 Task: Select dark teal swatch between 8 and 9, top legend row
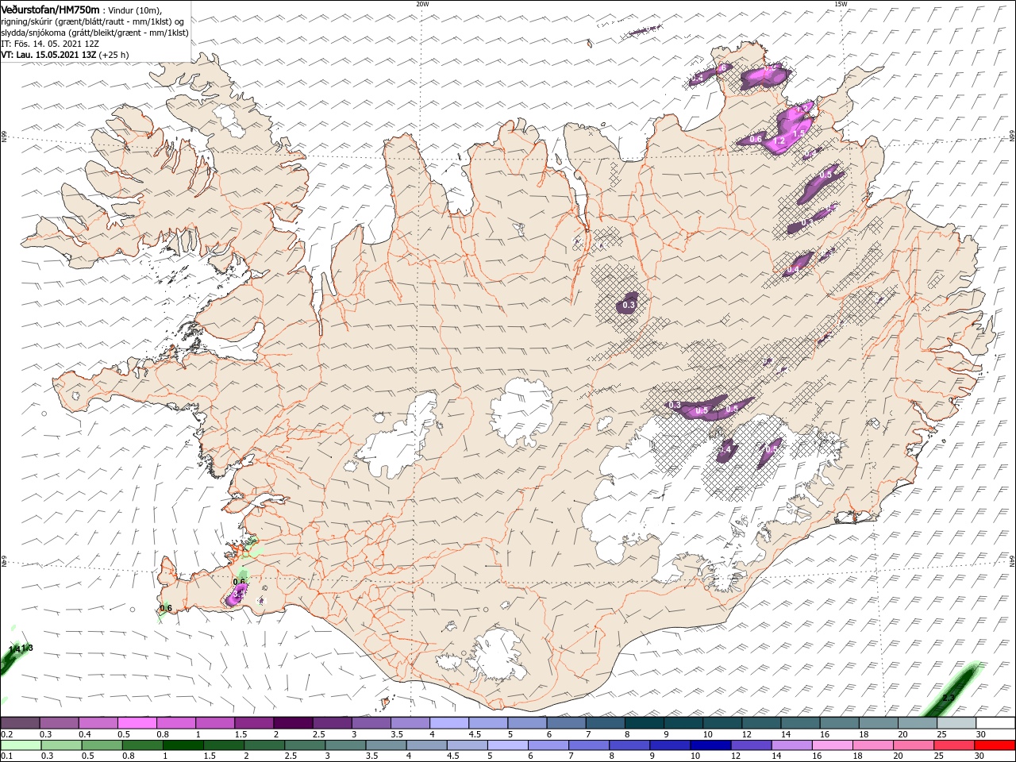click(x=644, y=723)
